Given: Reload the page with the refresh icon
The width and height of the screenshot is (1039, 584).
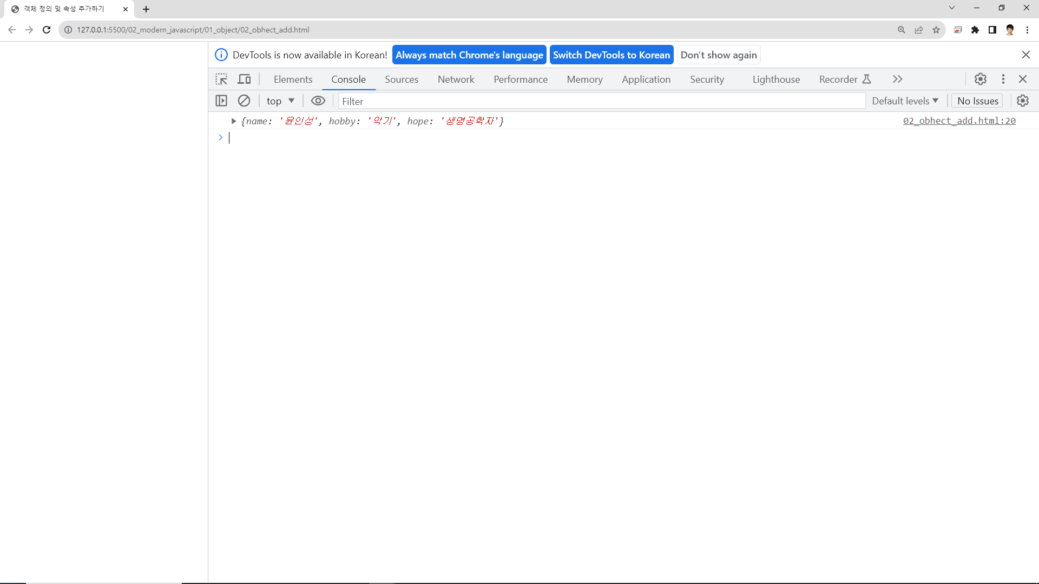Looking at the screenshot, I should (47, 30).
